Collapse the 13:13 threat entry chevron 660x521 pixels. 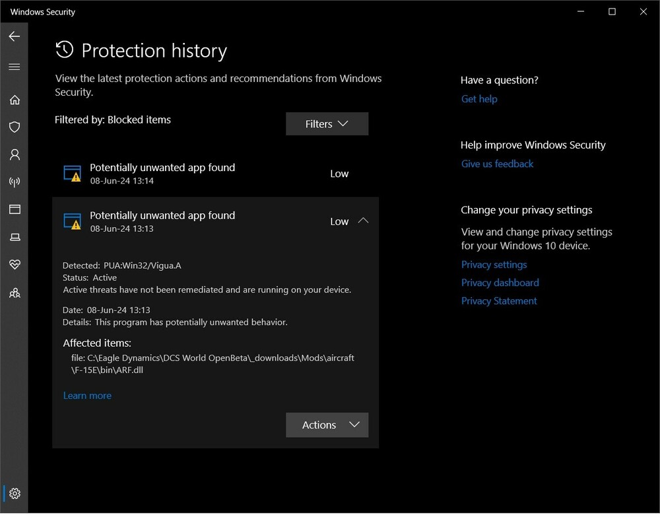coord(363,221)
